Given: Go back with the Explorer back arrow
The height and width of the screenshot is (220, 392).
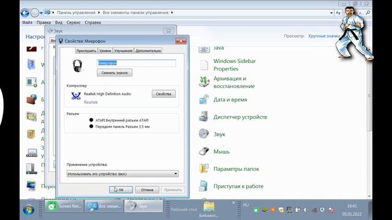Looking at the screenshot, I should (x=25, y=13).
